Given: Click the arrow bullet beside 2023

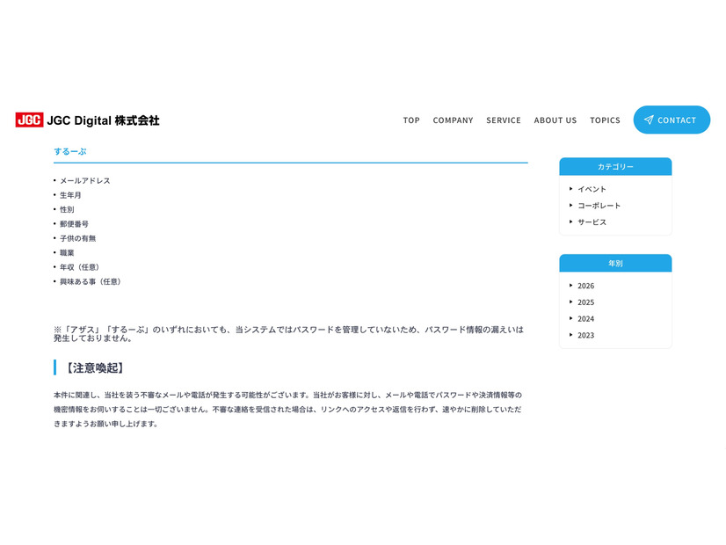Looking at the screenshot, I should point(571,335).
